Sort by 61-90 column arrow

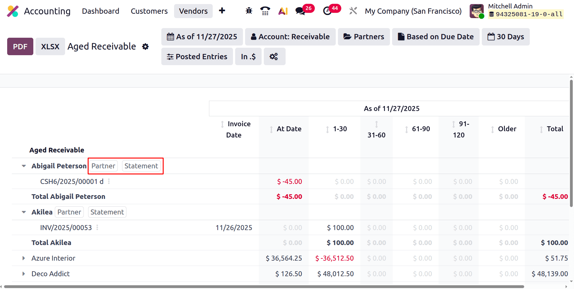click(x=406, y=129)
